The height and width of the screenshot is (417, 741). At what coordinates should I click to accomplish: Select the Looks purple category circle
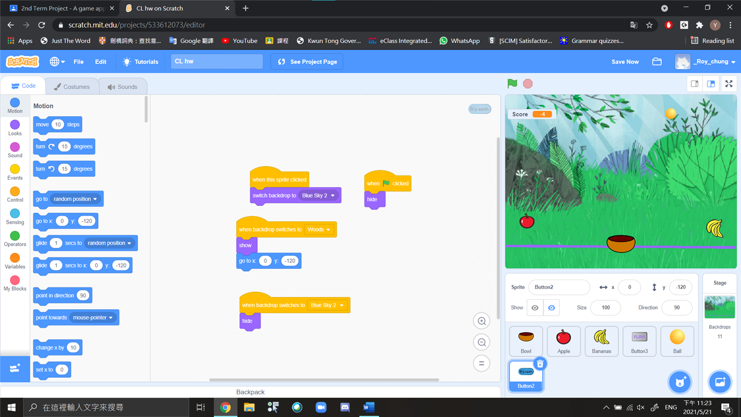[15, 125]
